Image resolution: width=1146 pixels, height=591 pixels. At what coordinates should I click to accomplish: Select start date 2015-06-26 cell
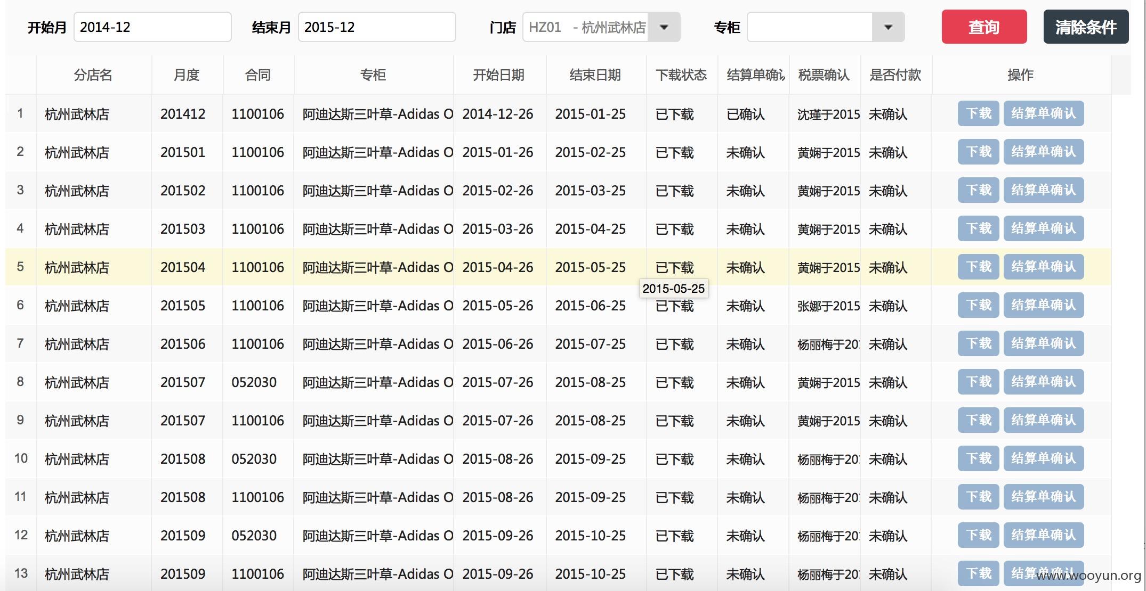[x=499, y=344]
